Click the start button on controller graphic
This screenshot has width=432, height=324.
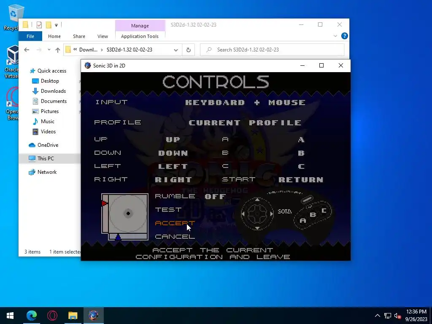(307, 199)
